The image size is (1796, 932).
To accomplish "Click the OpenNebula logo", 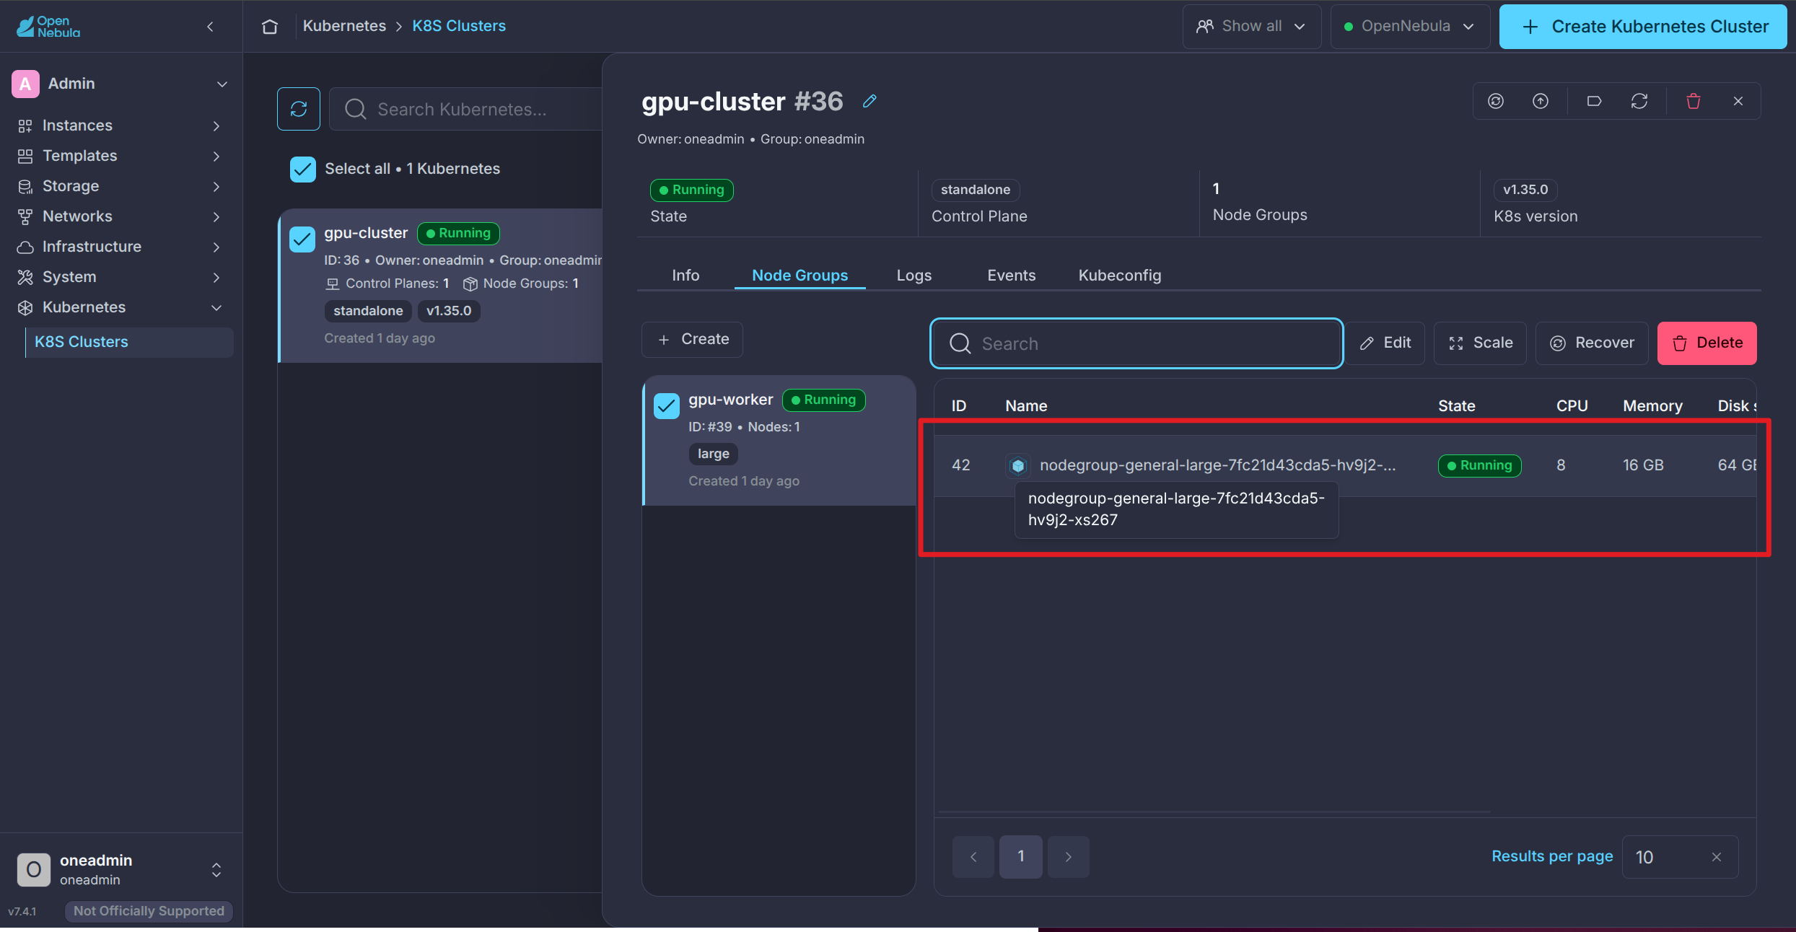I will pyautogui.click(x=48, y=27).
